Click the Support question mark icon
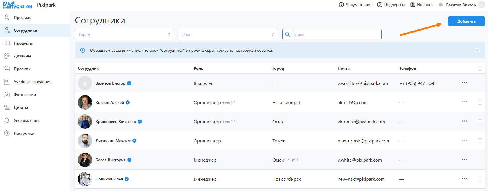The image size is (488, 191). coord(380,5)
